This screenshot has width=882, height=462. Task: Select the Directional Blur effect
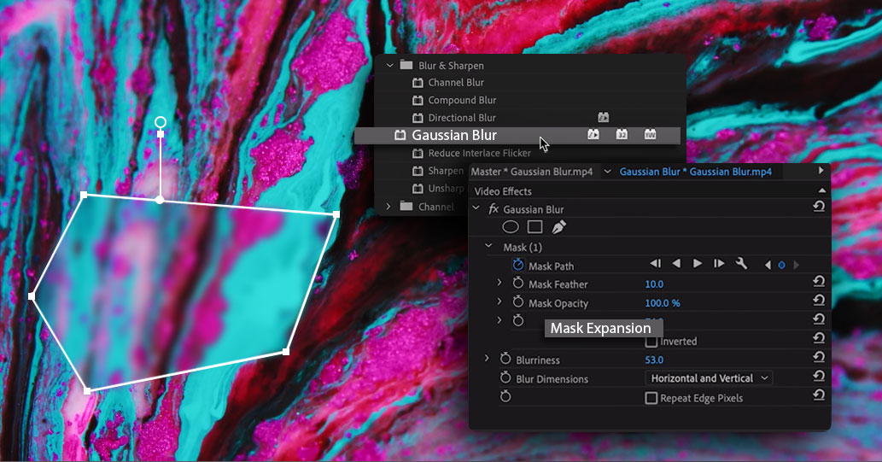(462, 118)
